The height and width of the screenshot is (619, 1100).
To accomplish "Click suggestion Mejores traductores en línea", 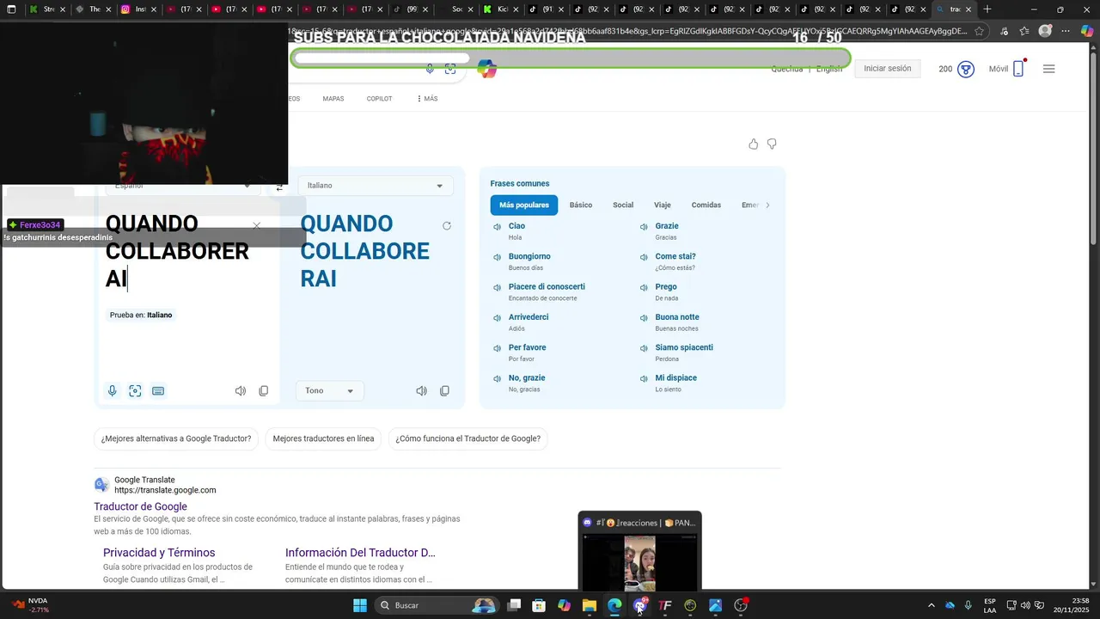I will 323,438.
